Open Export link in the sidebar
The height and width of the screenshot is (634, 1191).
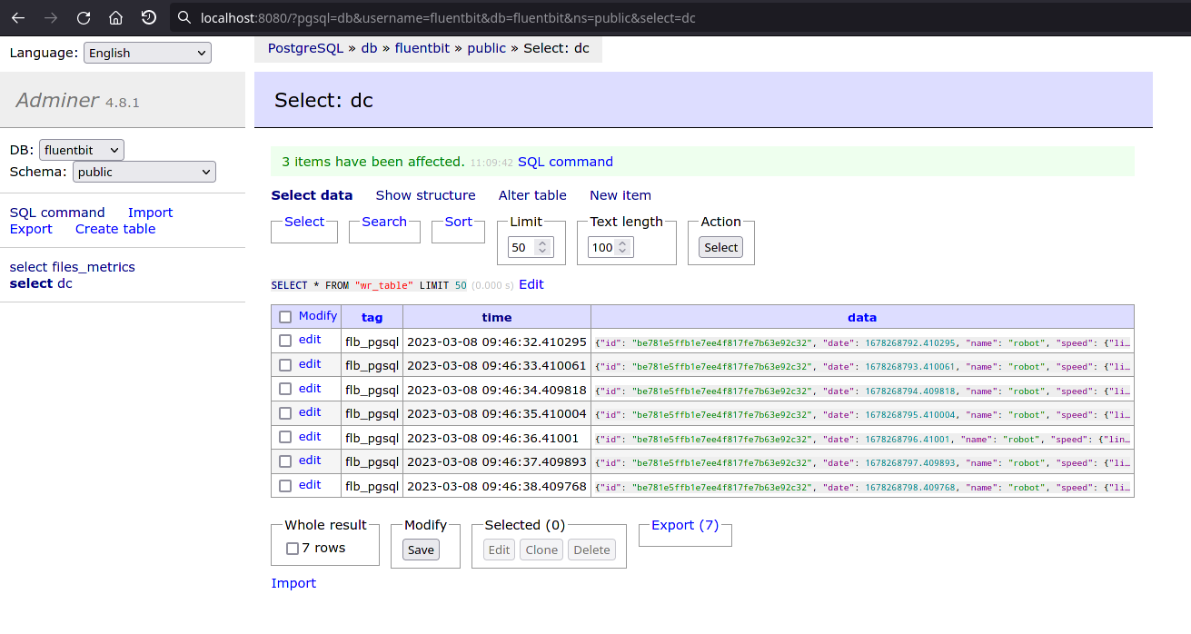click(x=31, y=229)
